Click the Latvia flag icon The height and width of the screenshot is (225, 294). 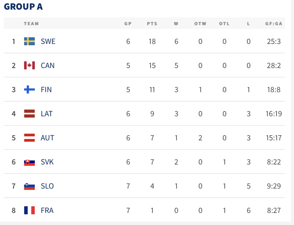[x=30, y=114]
